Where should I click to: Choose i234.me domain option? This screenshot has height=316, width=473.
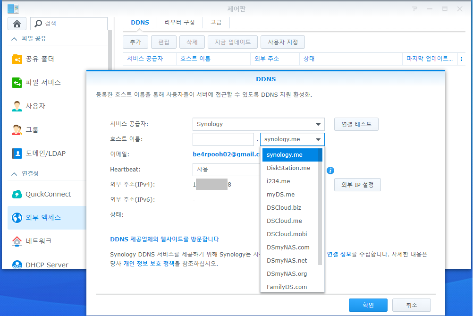coord(279,181)
